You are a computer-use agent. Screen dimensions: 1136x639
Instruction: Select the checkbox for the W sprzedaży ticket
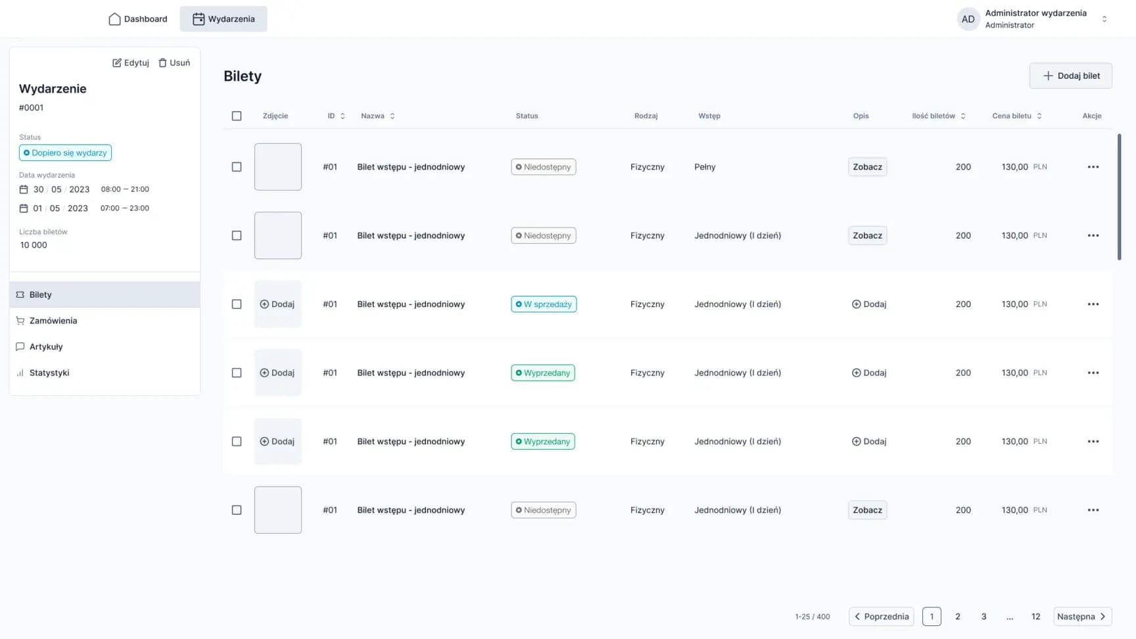tap(237, 304)
